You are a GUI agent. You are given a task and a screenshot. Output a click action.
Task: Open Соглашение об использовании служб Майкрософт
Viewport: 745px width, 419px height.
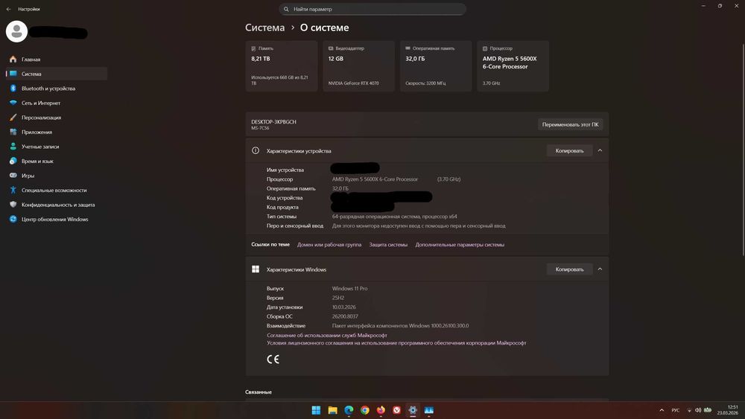tap(327, 336)
